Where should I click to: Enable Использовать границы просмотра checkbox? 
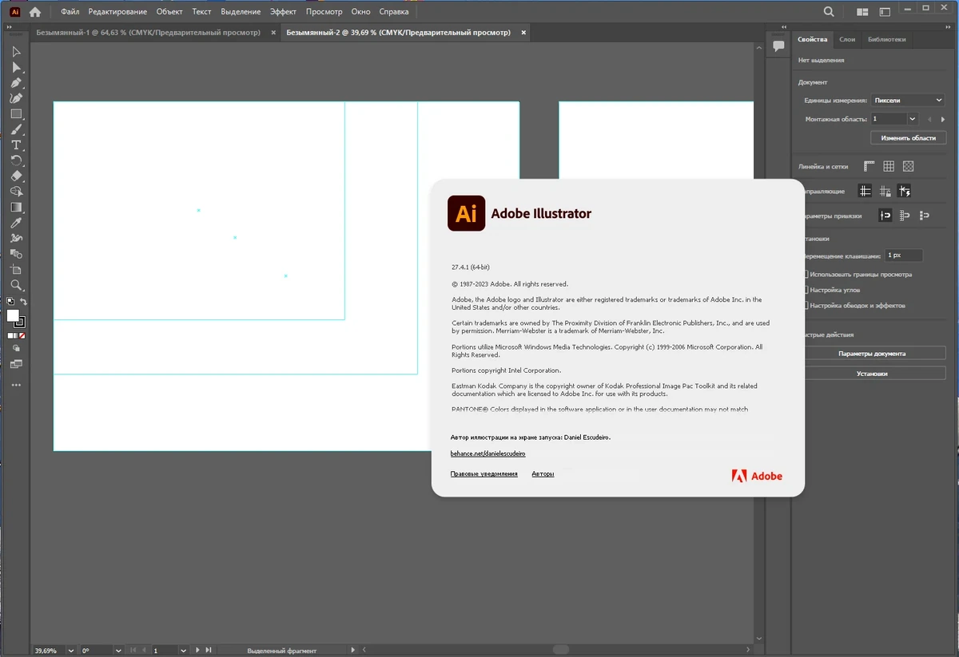806,274
